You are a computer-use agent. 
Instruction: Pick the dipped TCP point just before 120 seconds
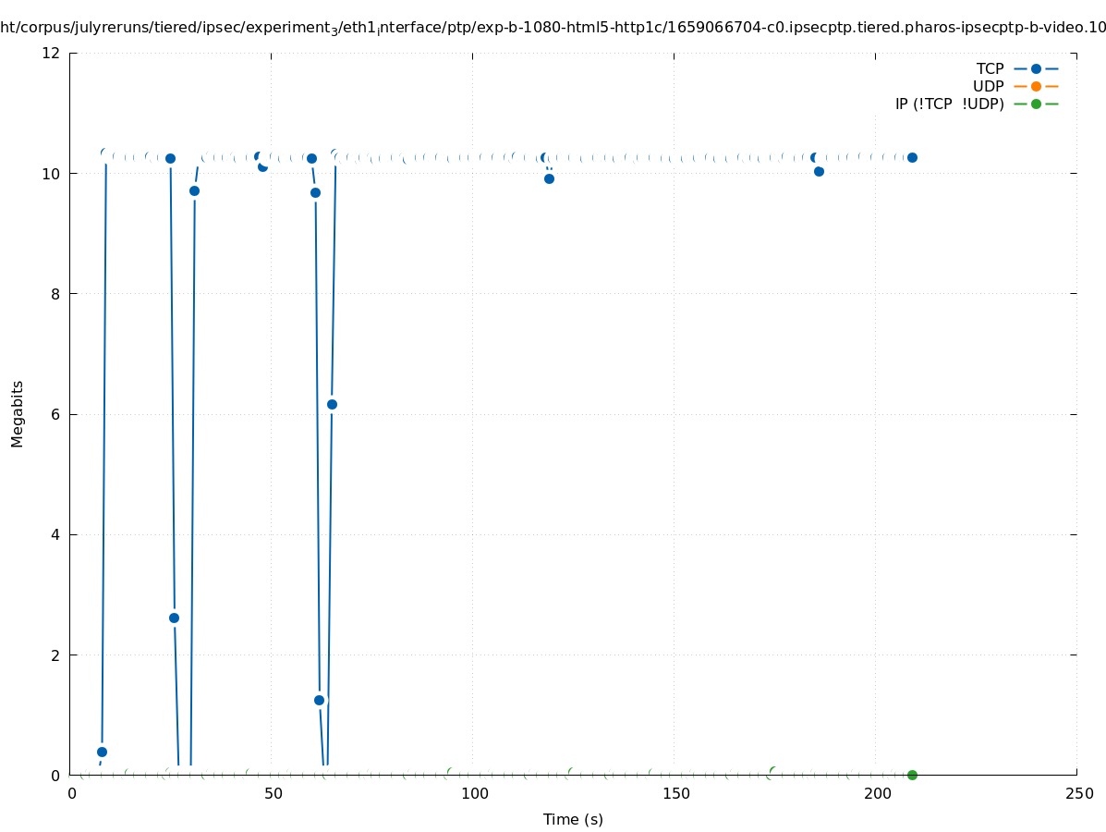(x=549, y=178)
